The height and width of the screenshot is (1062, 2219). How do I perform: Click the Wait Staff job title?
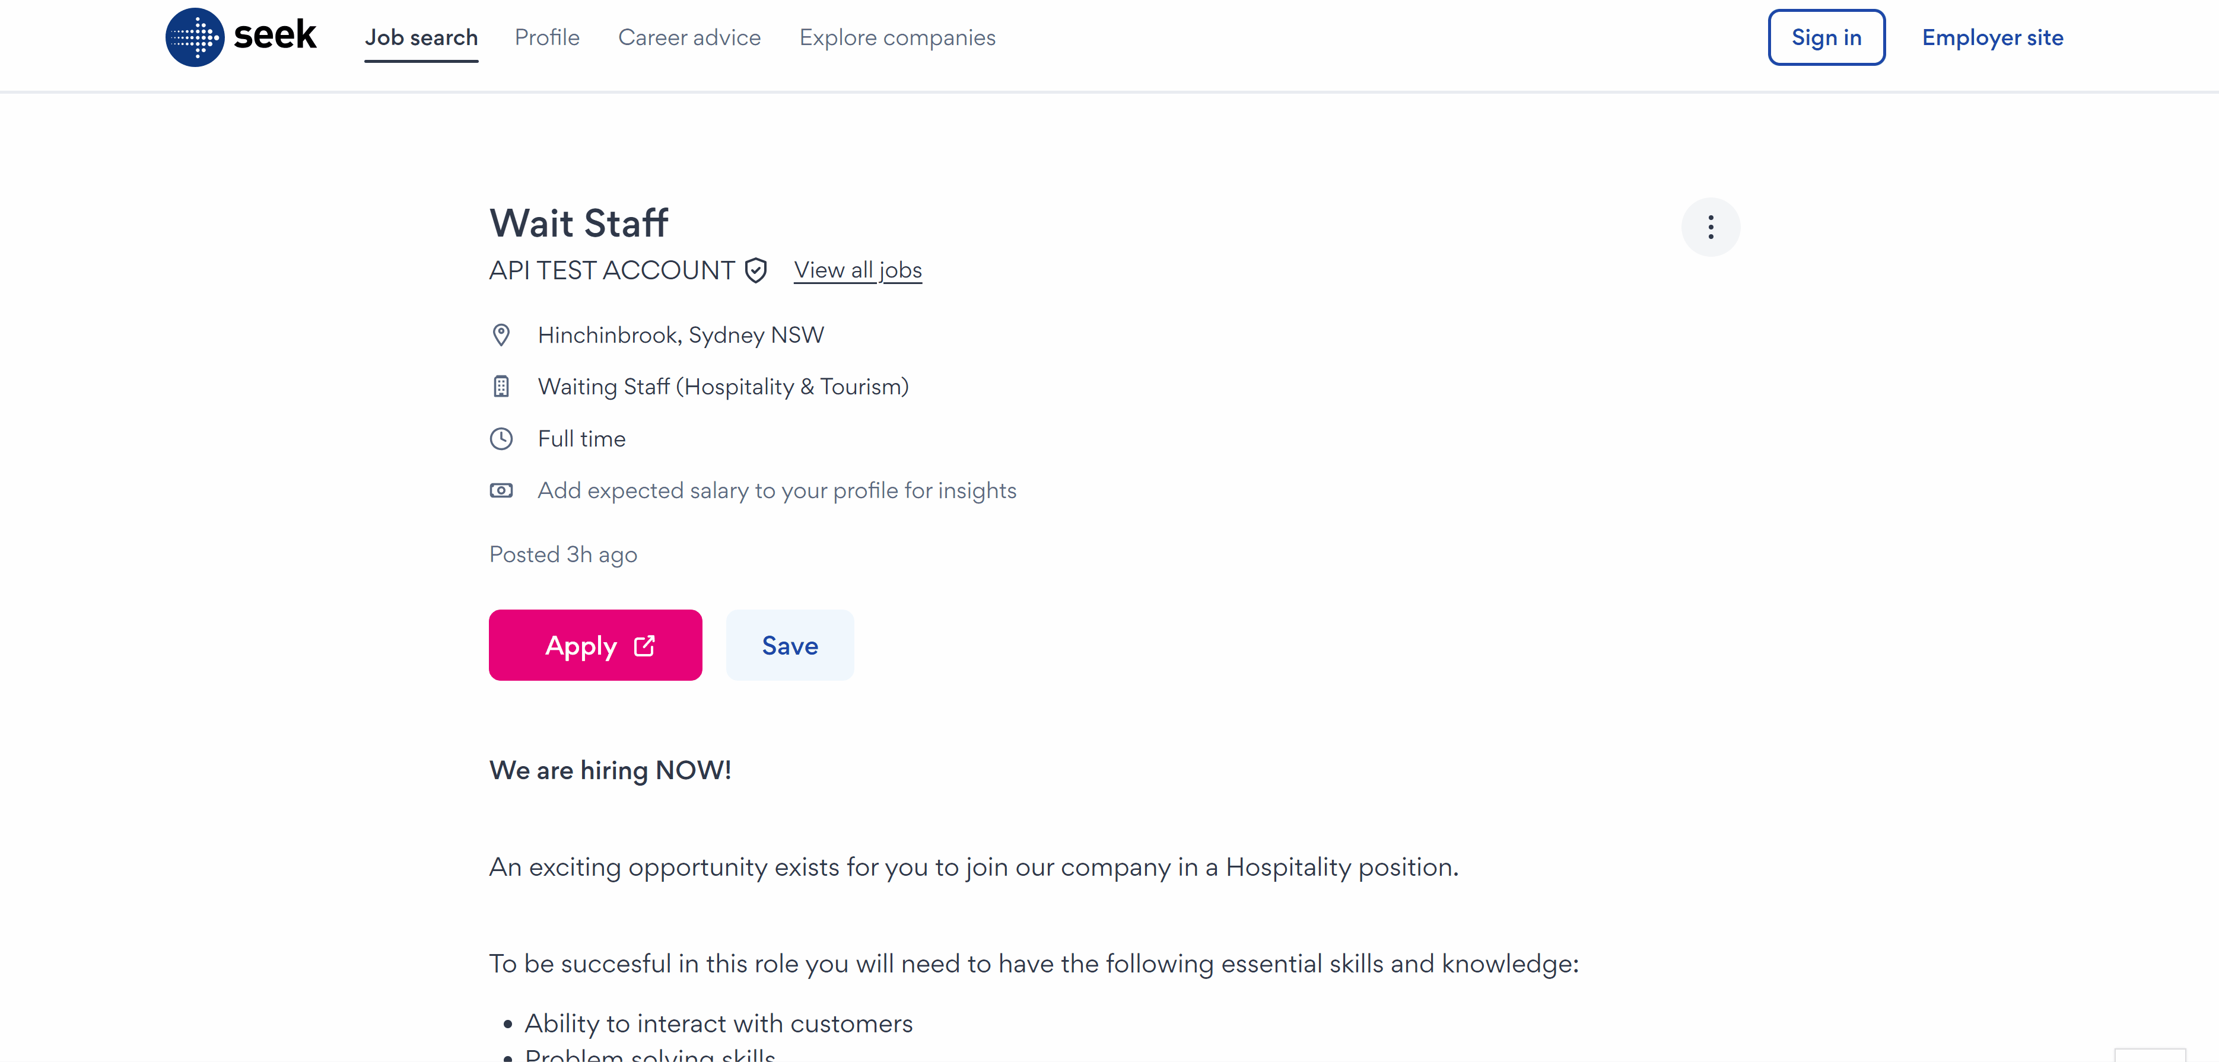point(579,223)
